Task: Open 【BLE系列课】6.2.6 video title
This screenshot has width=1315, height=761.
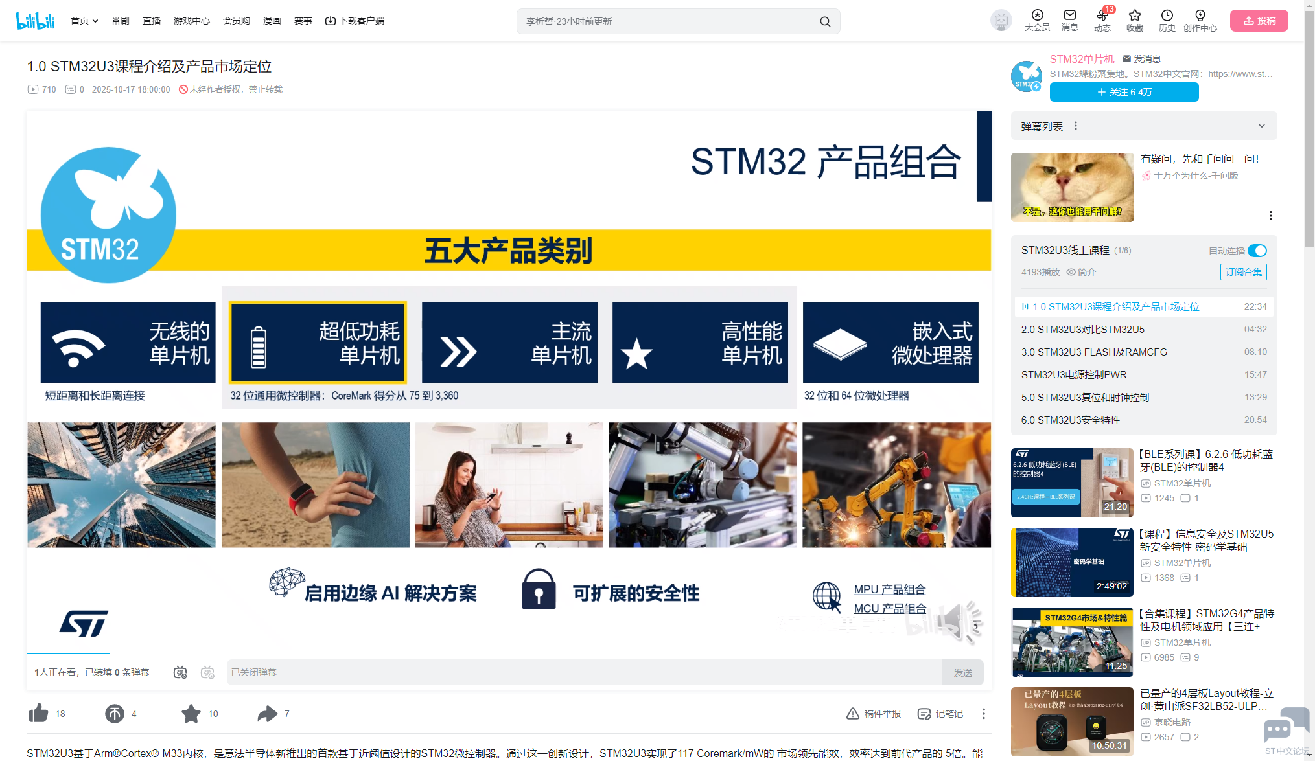Action: [1207, 460]
